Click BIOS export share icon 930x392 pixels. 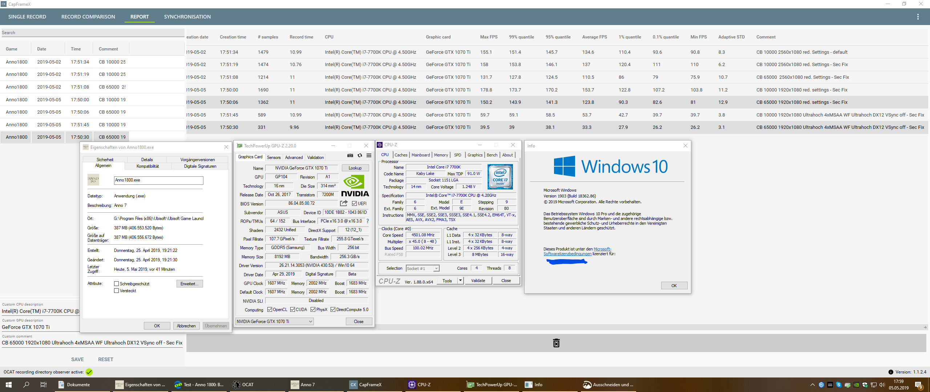click(344, 203)
